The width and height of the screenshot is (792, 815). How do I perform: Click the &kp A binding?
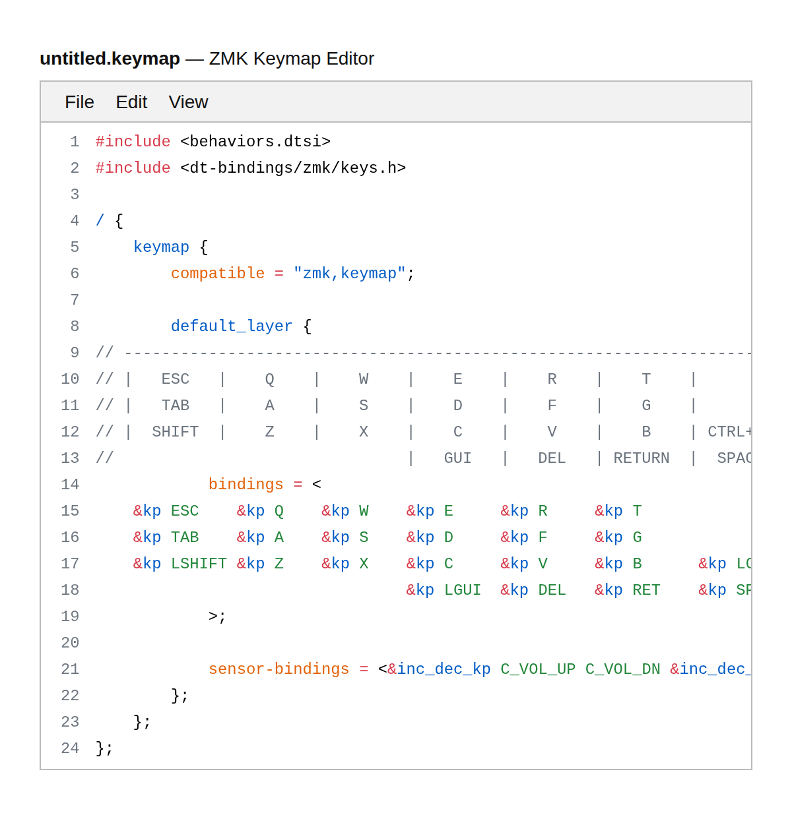coord(260,537)
